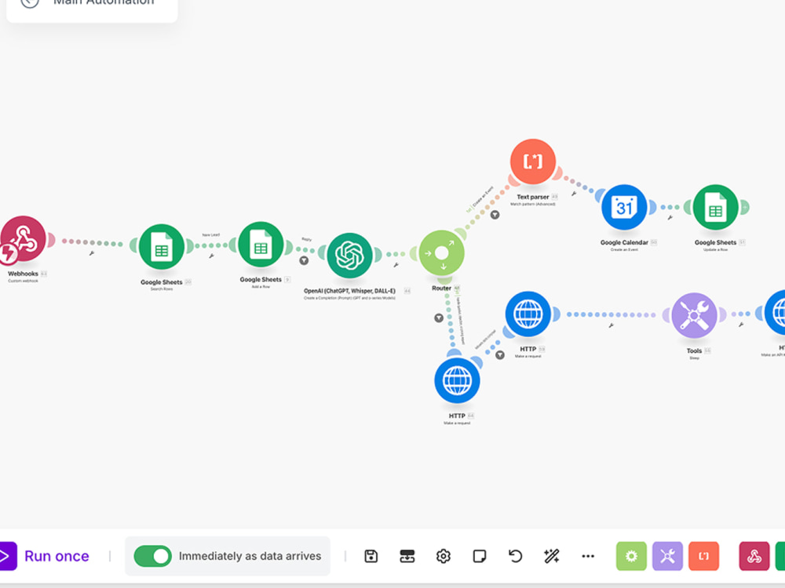Click the instant trigger lightning badge on Webhooks

tap(7, 253)
